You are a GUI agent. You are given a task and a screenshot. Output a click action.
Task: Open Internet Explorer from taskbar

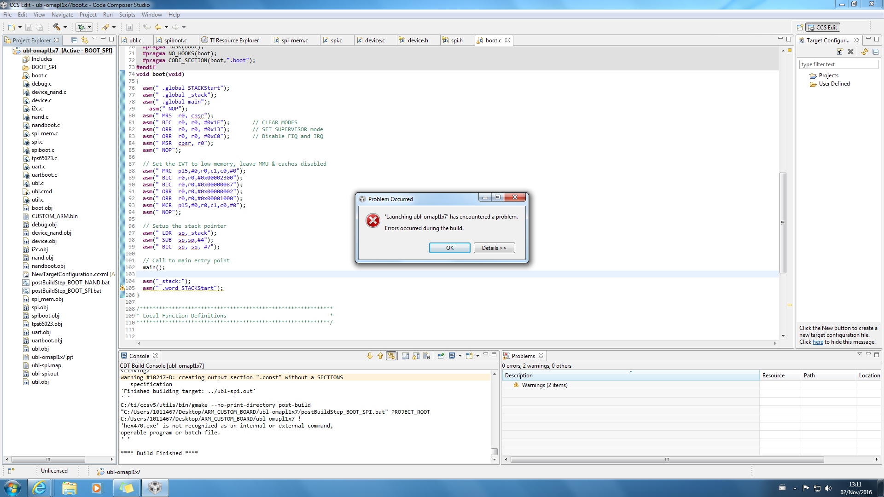[40, 488]
